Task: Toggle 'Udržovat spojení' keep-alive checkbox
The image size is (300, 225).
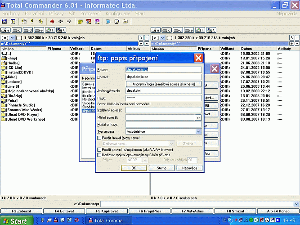Action: click(x=99, y=154)
